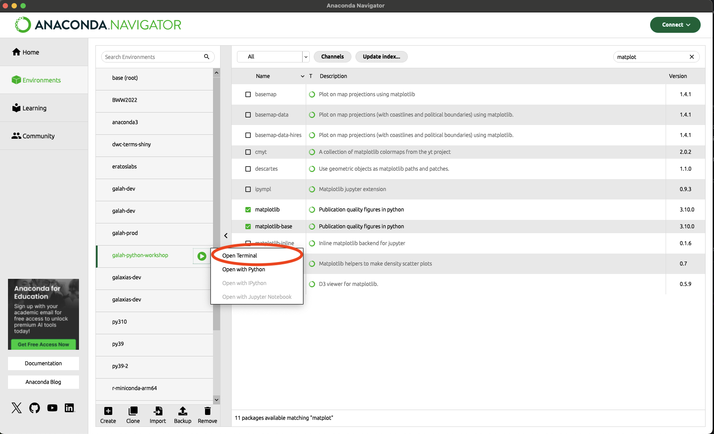Click the Backup environment icon

(182, 411)
